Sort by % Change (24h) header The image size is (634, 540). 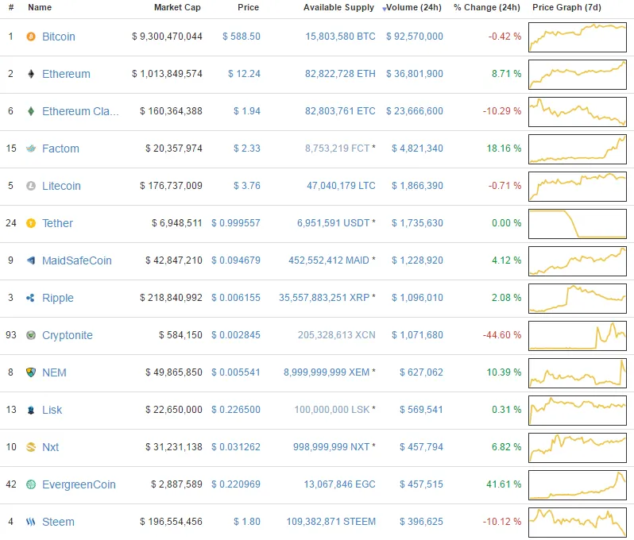point(487,7)
